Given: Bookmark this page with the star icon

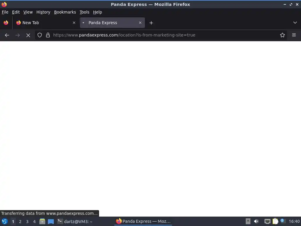Looking at the screenshot, I should [x=282, y=35].
